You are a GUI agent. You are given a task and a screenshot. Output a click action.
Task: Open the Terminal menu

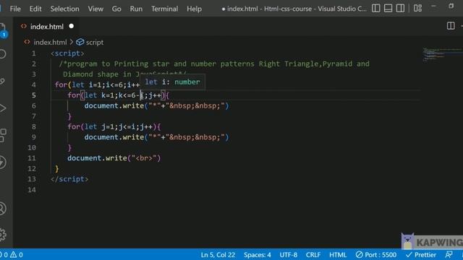pos(164,9)
